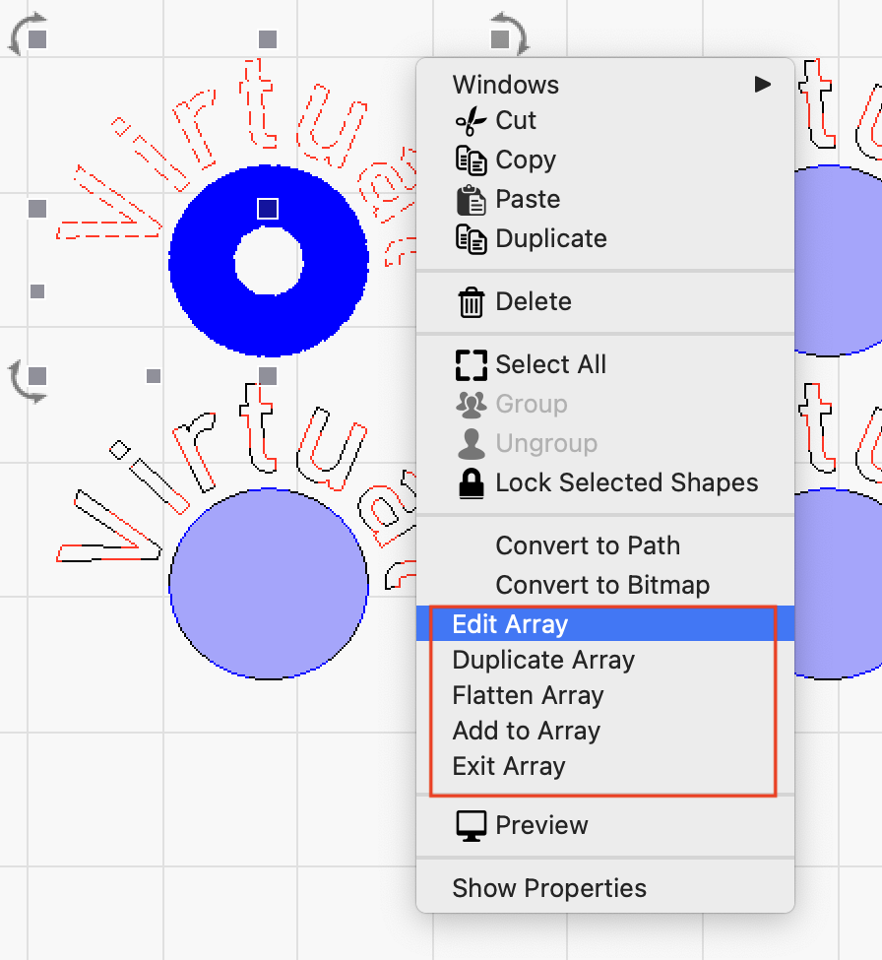Open Show Properties
The width and height of the screenshot is (882, 960).
point(548,887)
